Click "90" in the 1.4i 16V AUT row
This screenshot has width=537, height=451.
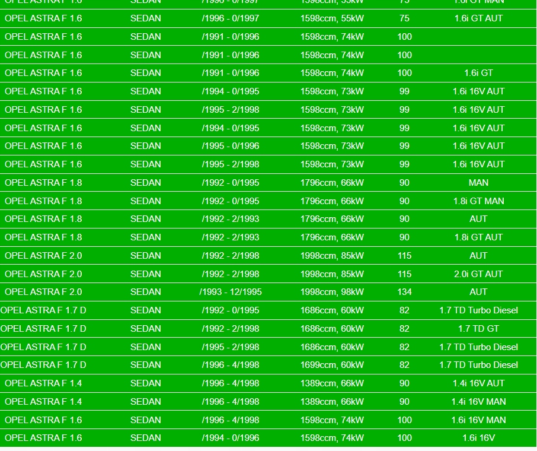[x=404, y=383]
